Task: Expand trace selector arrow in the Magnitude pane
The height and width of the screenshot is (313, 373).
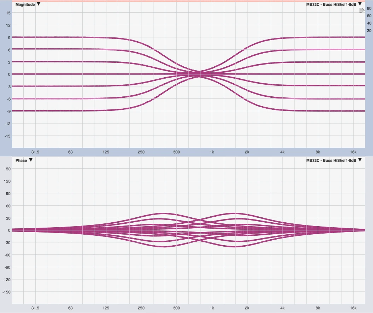Action: tap(360, 4)
